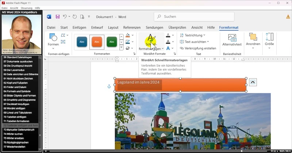The height and width of the screenshot is (153, 292).
Task: Click the Redo circular arrow icon
Action: (x=75, y=17)
